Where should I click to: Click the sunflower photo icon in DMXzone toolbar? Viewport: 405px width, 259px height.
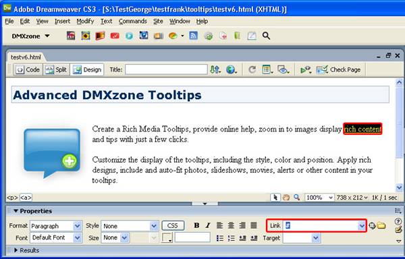pos(86,36)
